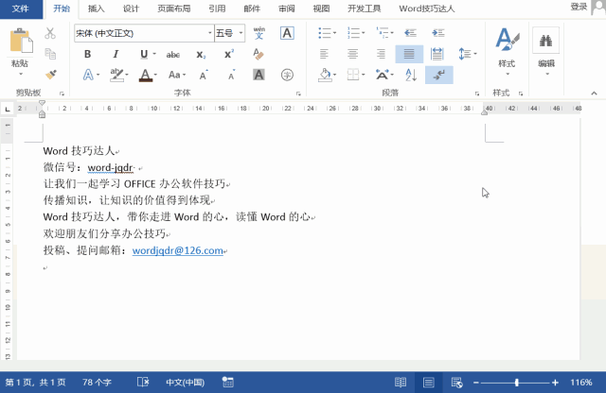Click the Cut scissors icon
Viewport: 606px width, 393px height.
(x=50, y=33)
